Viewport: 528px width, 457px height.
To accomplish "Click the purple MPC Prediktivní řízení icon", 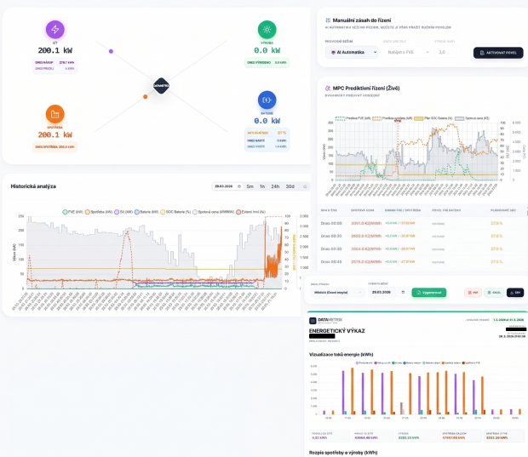I will coord(328,89).
